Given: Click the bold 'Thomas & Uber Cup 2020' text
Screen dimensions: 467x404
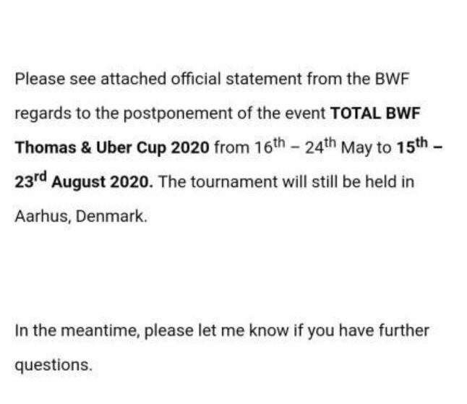Looking at the screenshot, I should point(112,148).
